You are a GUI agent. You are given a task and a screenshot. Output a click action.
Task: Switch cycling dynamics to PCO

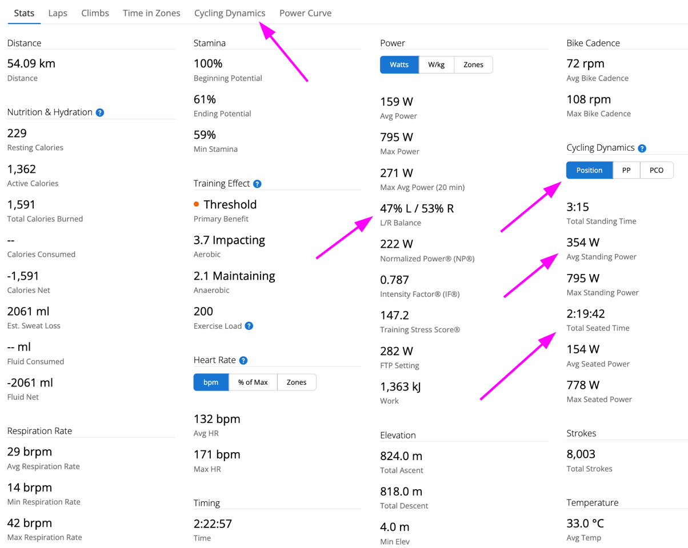657,170
